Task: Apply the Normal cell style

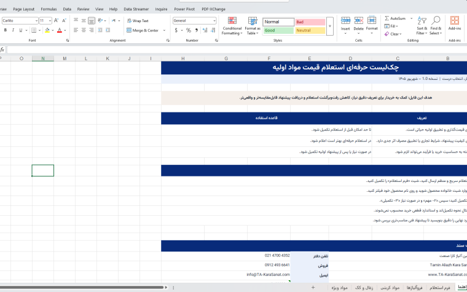Action: pos(278,22)
